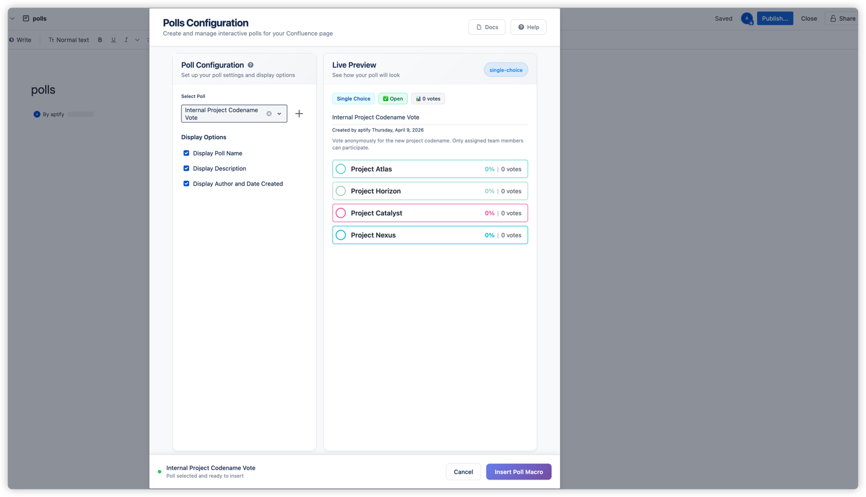The image size is (866, 497).
Task: Expand the chevron beside the polls page title
Action: point(12,18)
